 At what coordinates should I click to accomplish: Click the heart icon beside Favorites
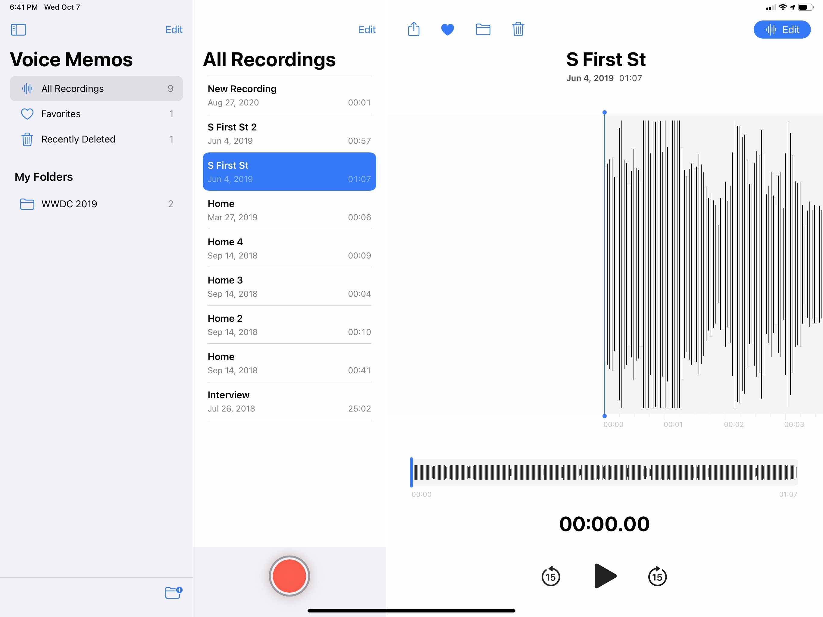click(x=27, y=114)
